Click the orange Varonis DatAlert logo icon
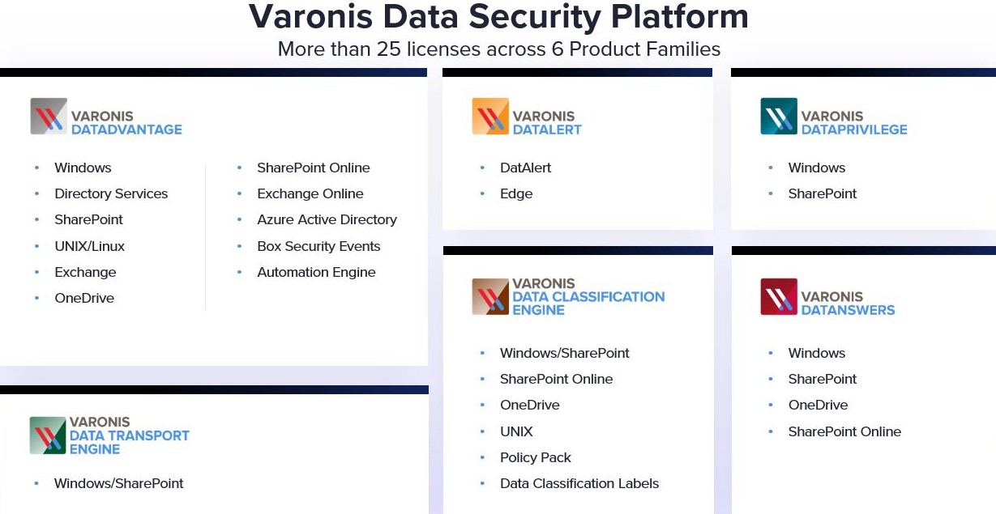Image resolution: width=996 pixels, height=514 pixels. pyautogui.click(x=490, y=116)
